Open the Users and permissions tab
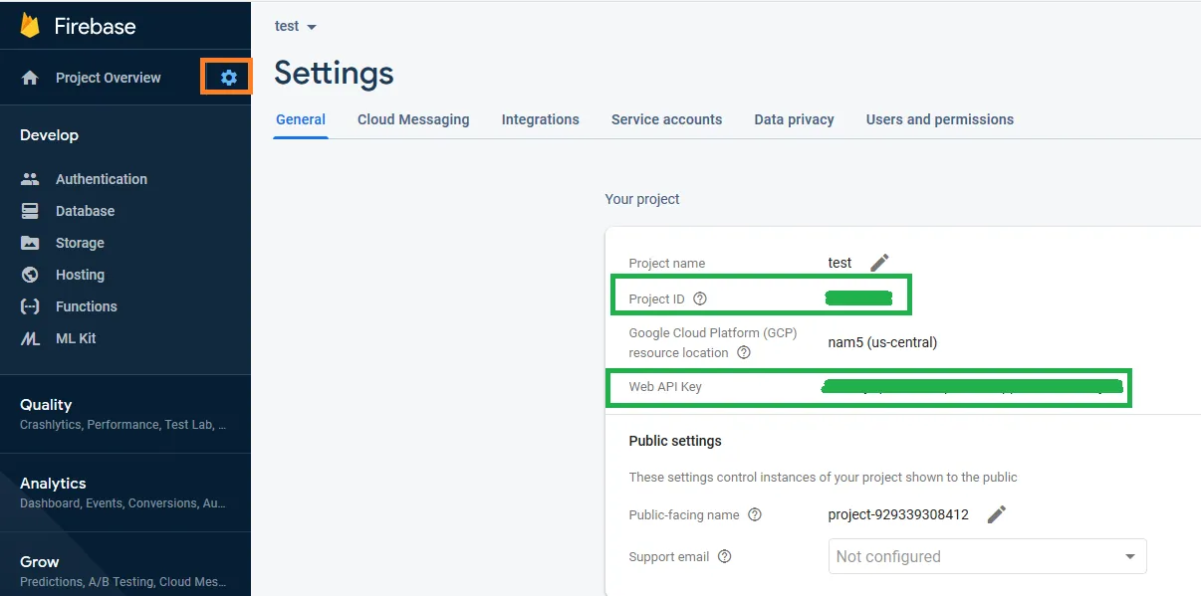 [939, 119]
